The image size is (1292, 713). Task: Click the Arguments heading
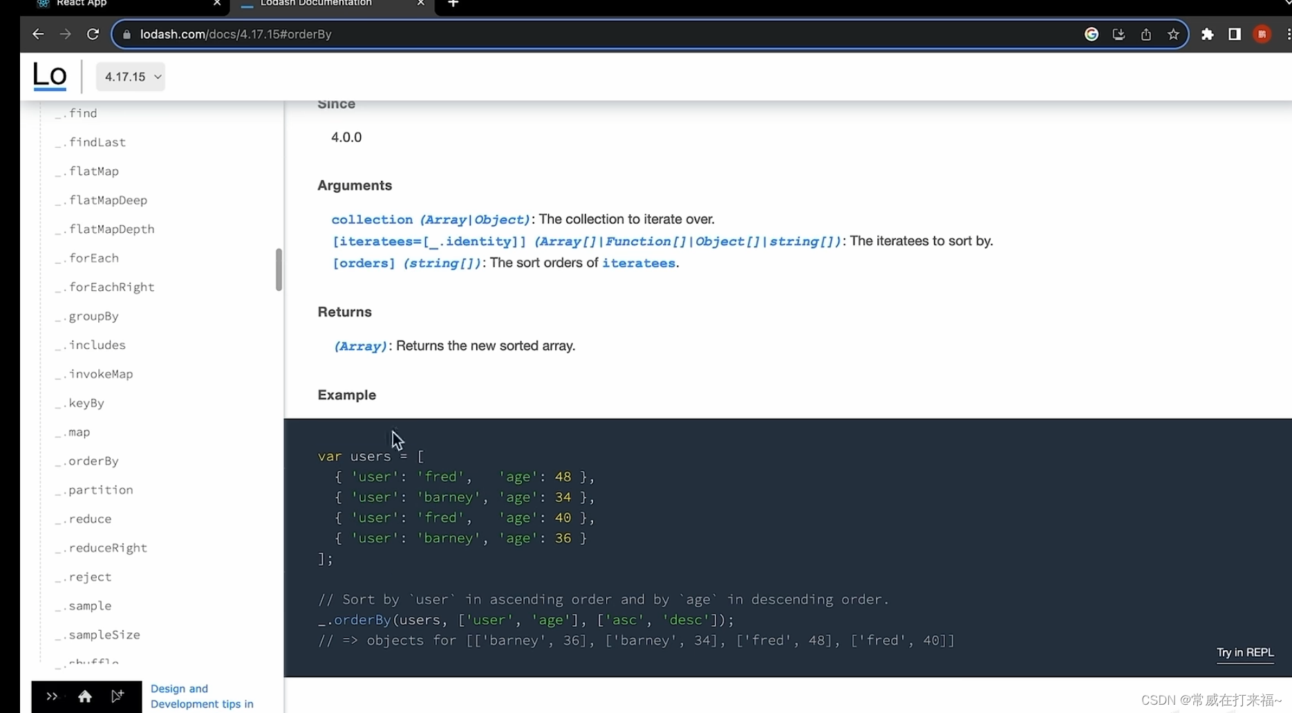tap(355, 186)
